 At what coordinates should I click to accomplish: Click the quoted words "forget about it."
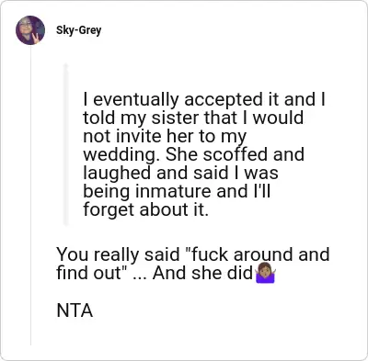click(x=145, y=209)
